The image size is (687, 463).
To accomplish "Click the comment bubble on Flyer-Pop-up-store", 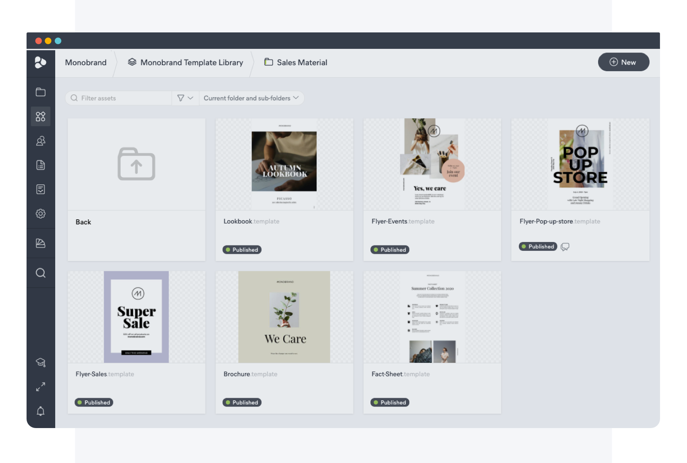I will 565,247.
